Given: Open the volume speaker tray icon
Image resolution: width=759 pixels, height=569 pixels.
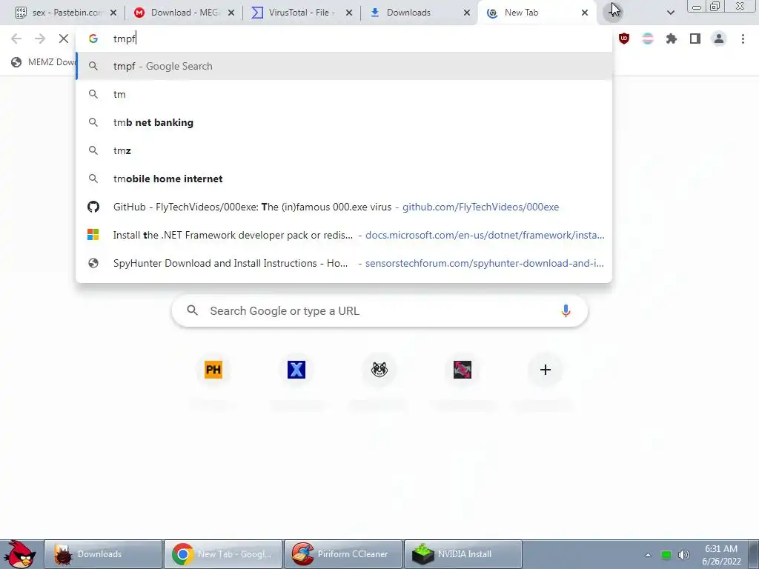Looking at the screenshot, I should tap(683, 555).
